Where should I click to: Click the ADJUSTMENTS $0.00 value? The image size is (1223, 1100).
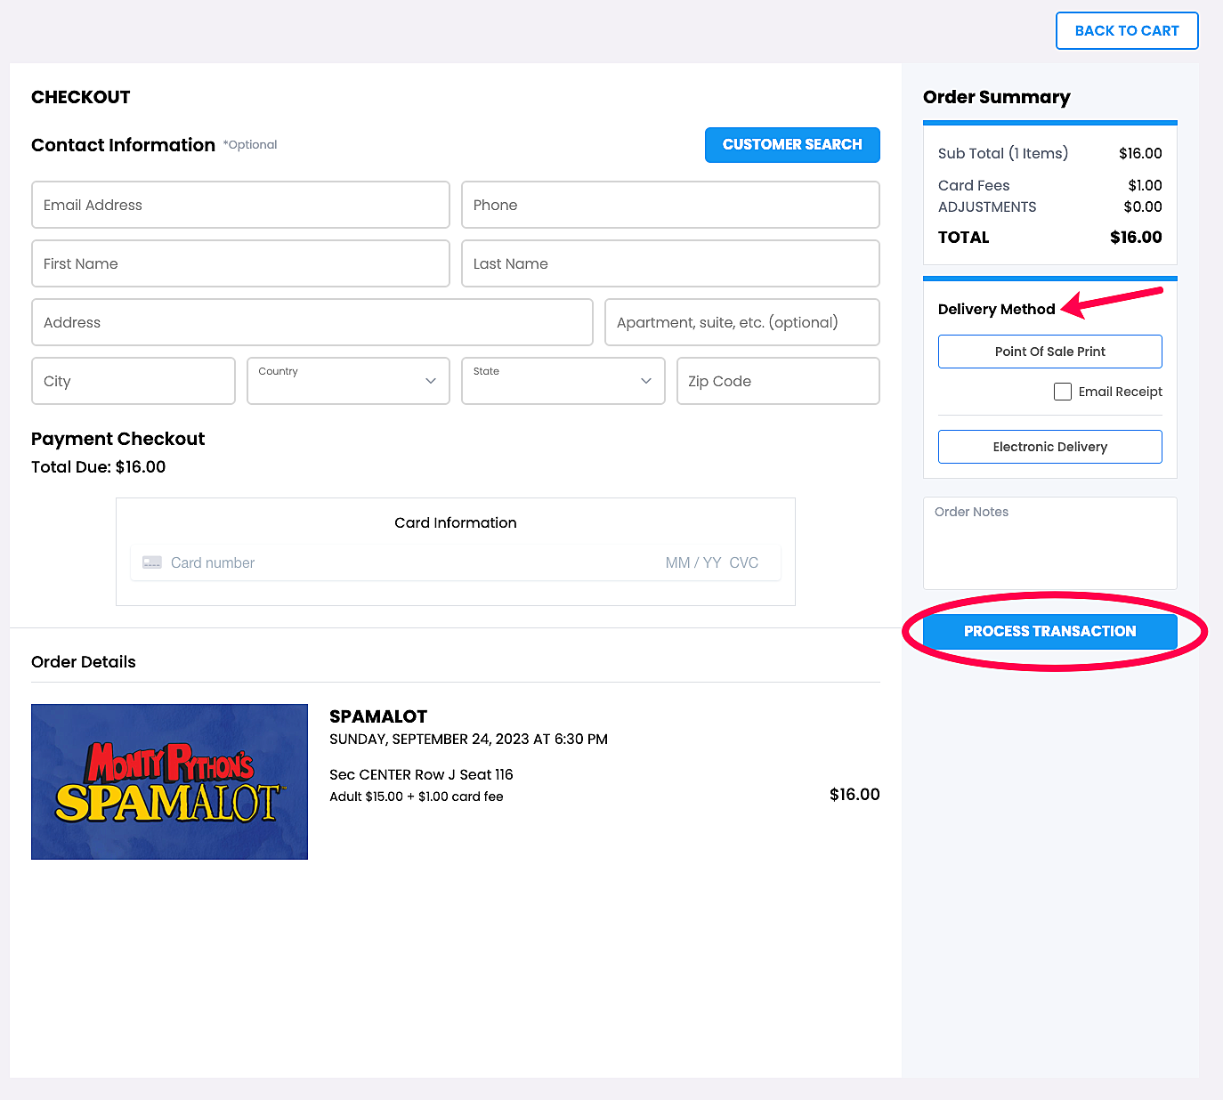[x=1143, y=206]
